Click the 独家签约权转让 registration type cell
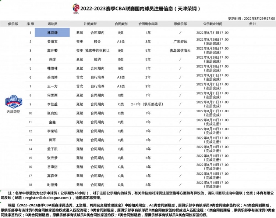Viewport: 276px width, 218px height. [98, 51]
